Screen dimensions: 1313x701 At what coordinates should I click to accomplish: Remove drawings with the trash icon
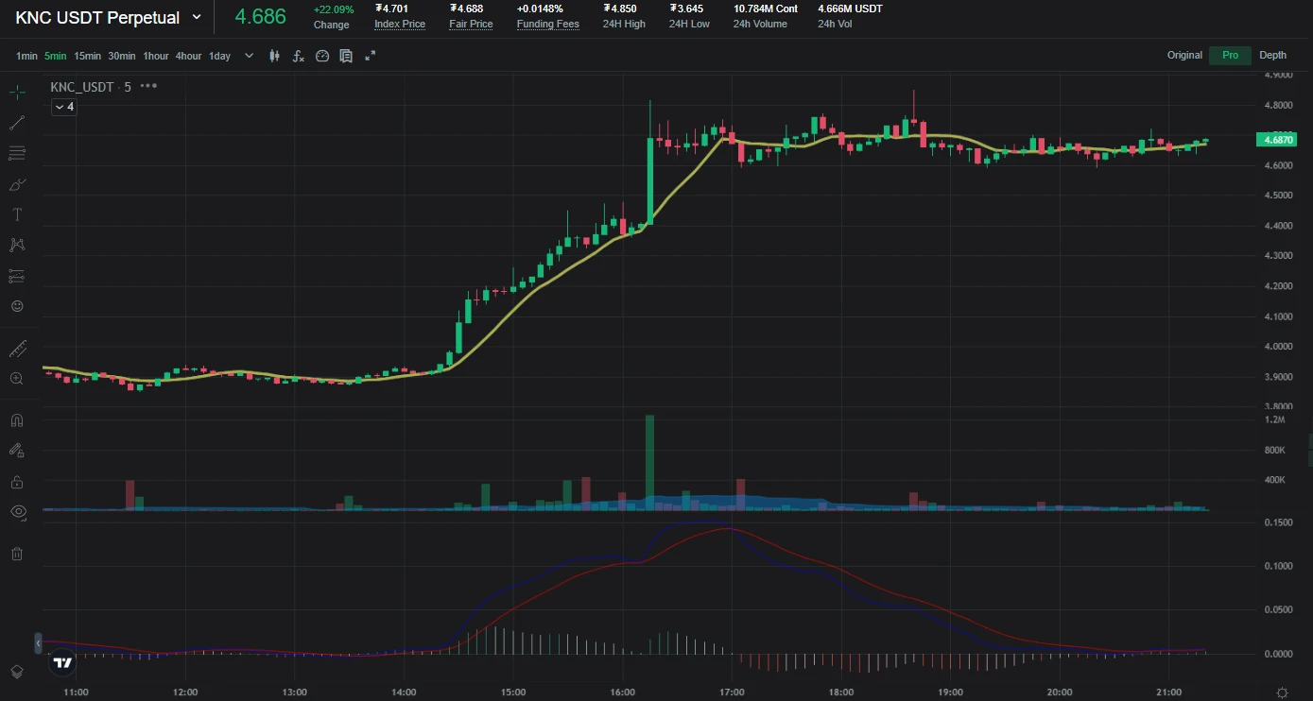(x=17, y=554)
